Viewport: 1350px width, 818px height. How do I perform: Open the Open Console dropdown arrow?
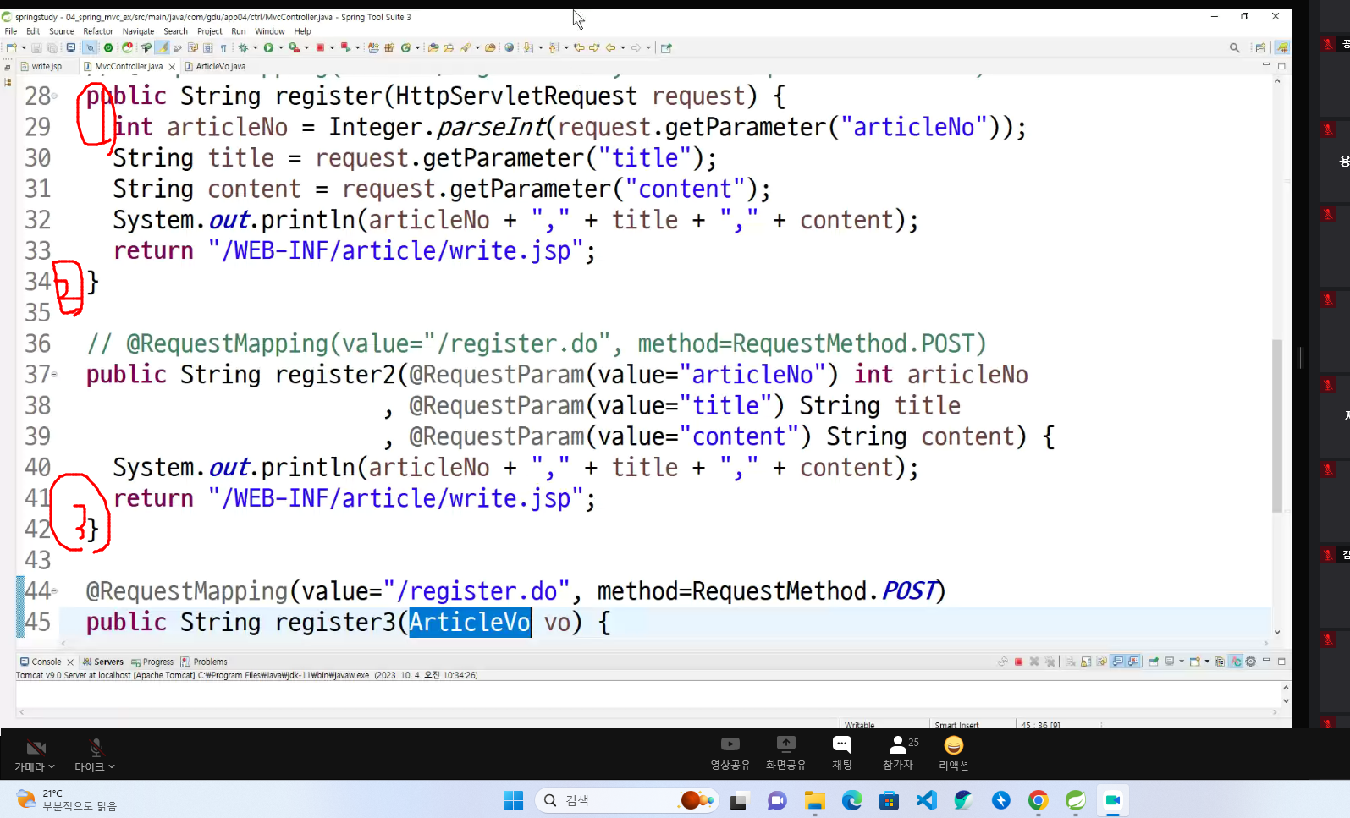[x=1207, y=662]
